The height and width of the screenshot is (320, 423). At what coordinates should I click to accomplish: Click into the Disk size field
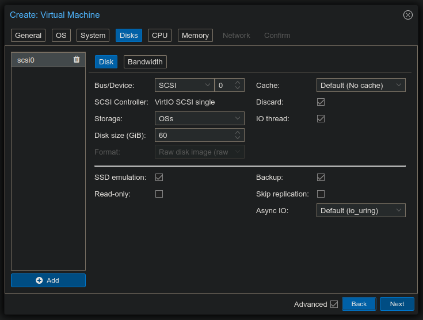tap(193, 135)
